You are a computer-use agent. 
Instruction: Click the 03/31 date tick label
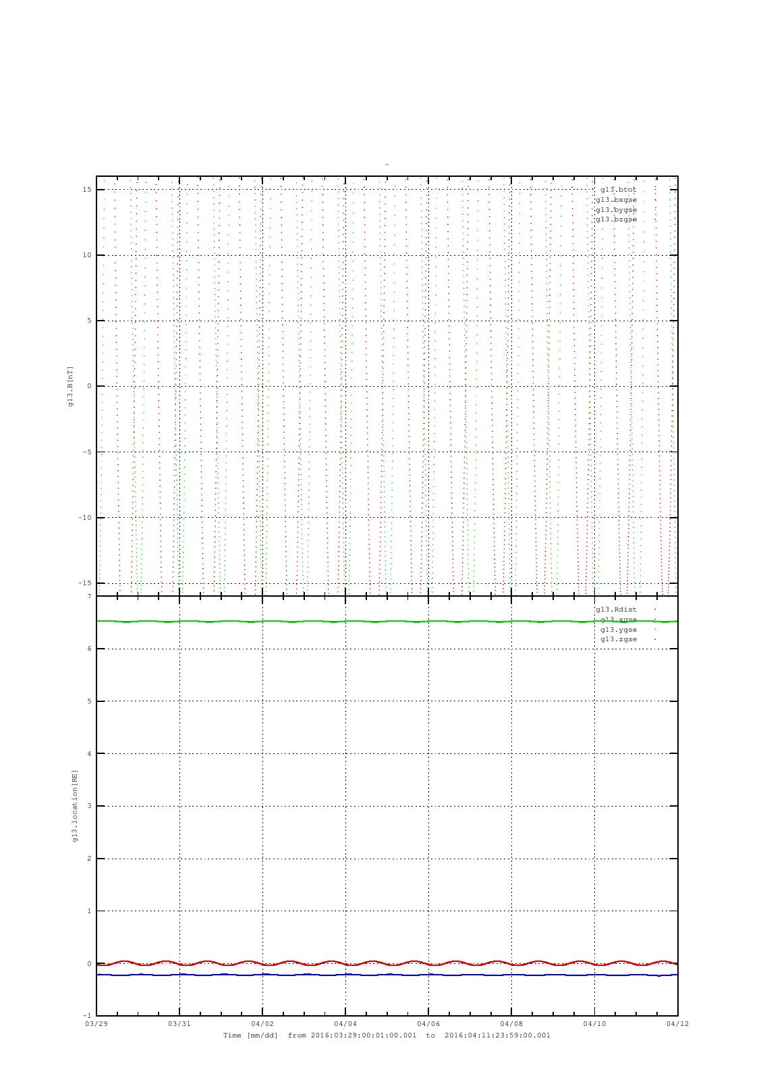(x=179, y=1023)
